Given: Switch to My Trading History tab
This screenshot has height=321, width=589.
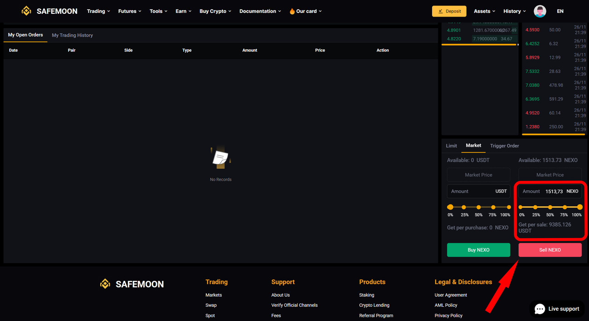Looking at the screenshot, I should [x=72, y=35].
